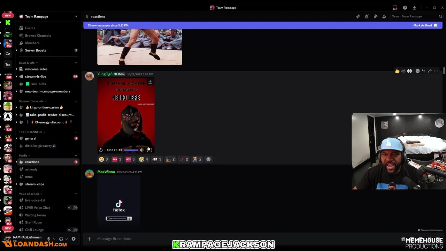Viewport: 446px width, 251px height.
Task: Open headphone output options arrow
Action: 66,239
